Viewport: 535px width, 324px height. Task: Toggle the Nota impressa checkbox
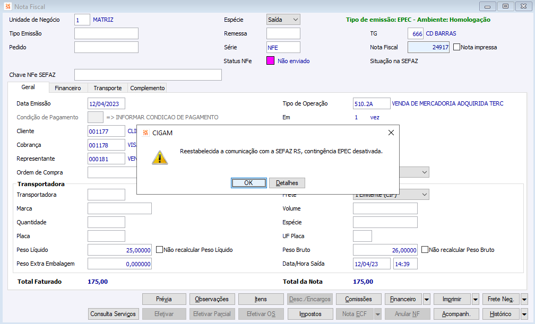(456, 47)
